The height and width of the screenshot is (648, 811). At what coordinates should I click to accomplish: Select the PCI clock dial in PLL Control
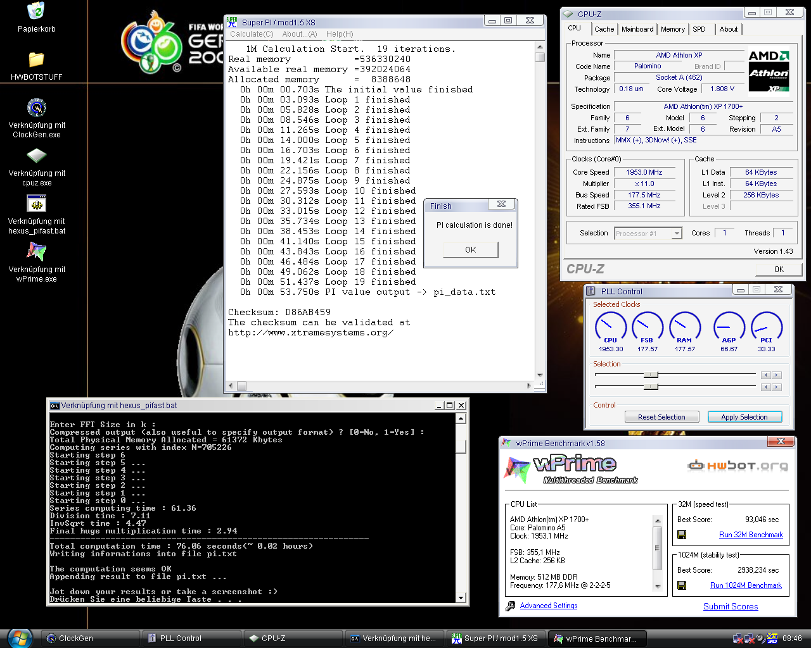(767, 327)
